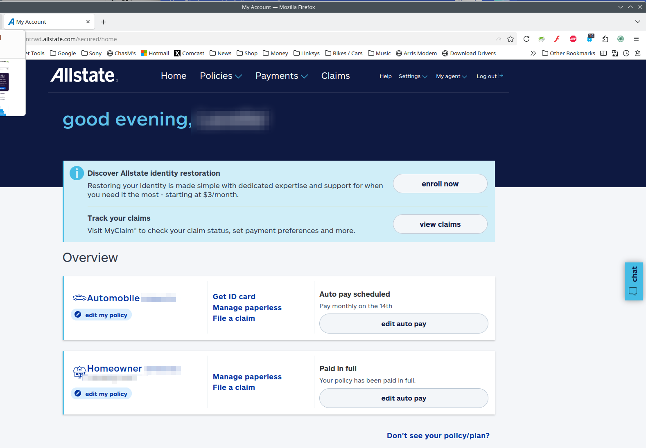Click Manage paperless for Homeowner
The height and width of the screenshot is (448, 646).
click(247, 377)
